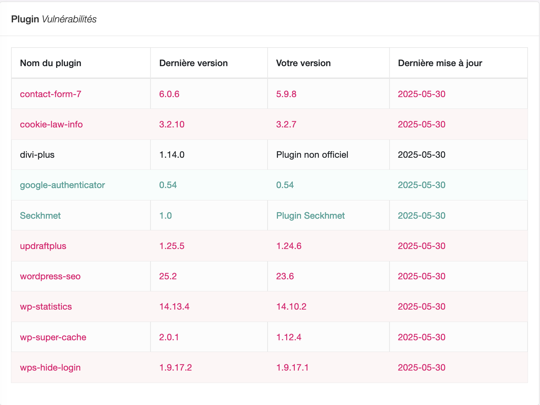Click installed version 14.10.2 cell
This screenshot has height=405, width=540.
pos(291,307)
